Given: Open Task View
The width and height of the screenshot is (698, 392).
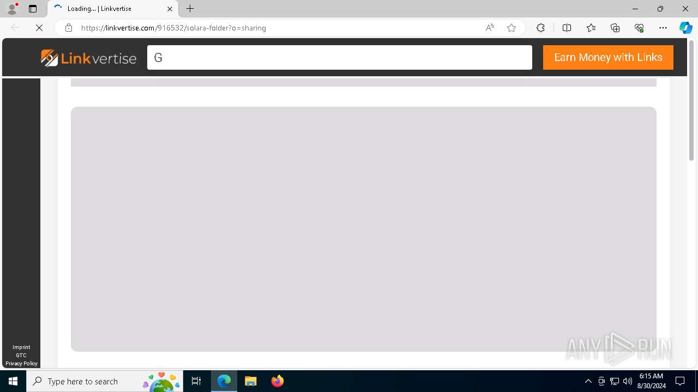Looking at the screenshot, I should tap(196, 381).
